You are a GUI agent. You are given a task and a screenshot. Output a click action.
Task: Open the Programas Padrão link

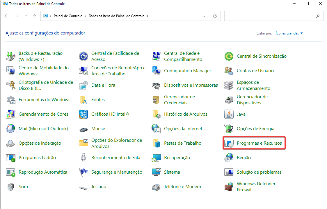tap(37, 158)
